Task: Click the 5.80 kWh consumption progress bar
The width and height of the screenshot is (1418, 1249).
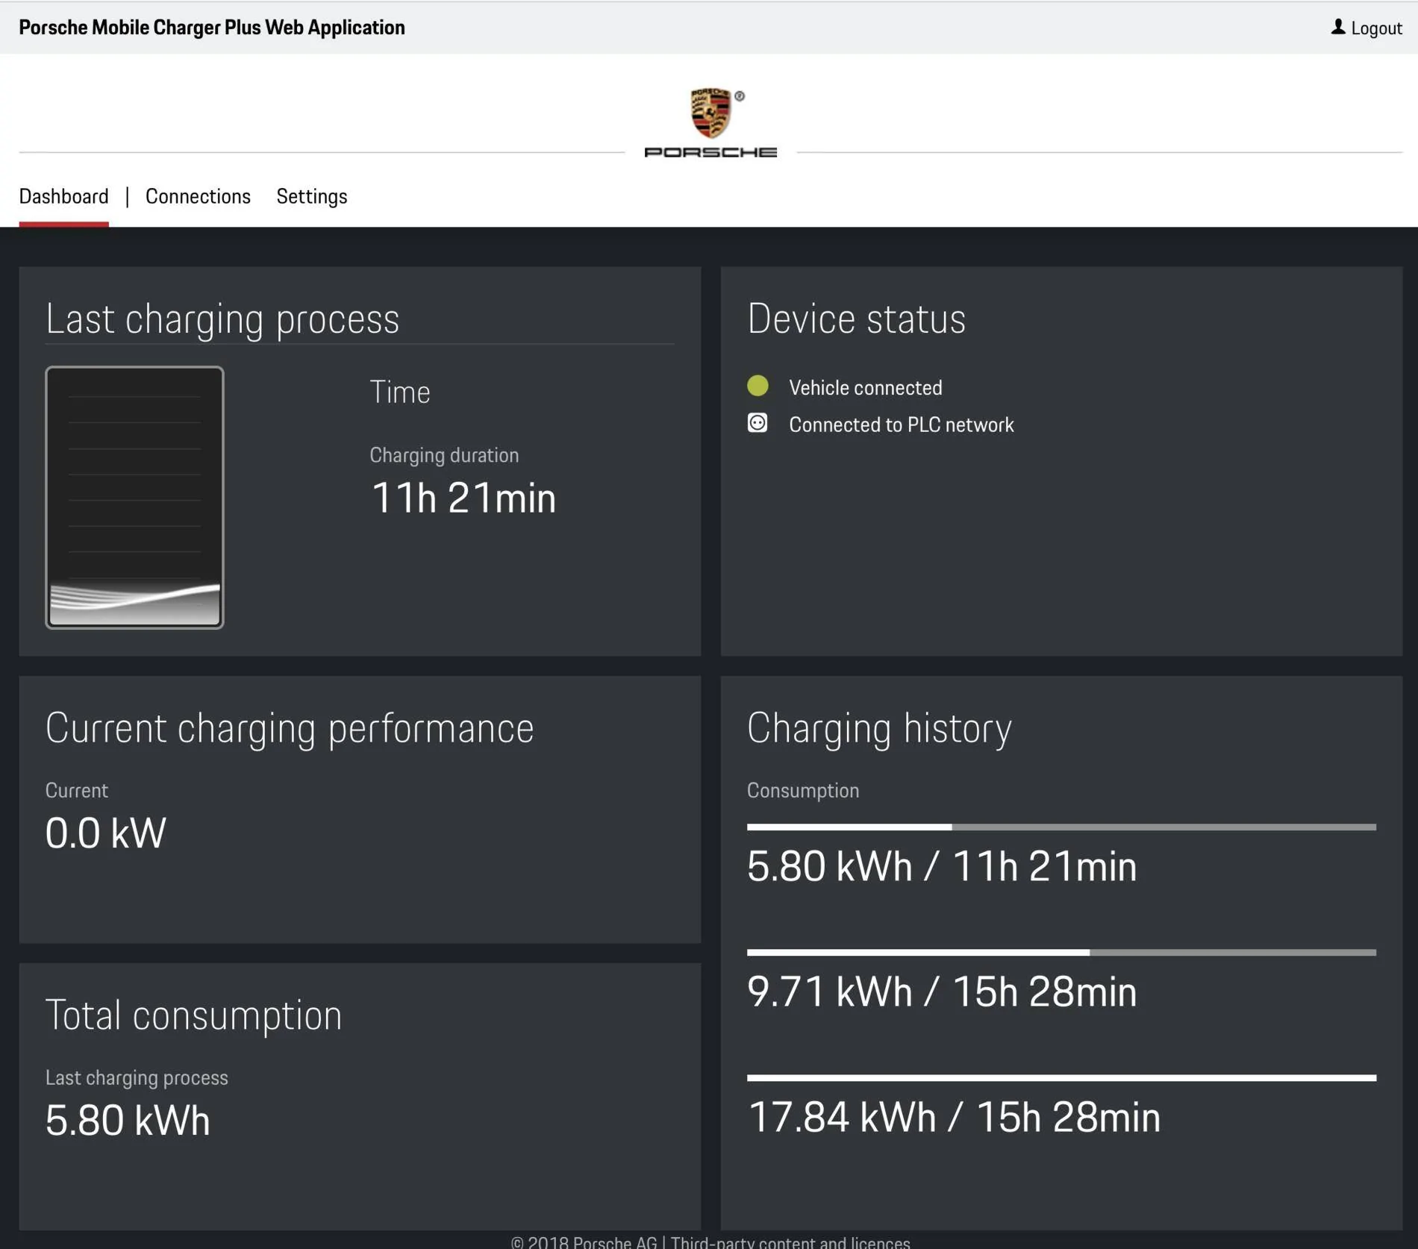Action: pos(1061,827)
